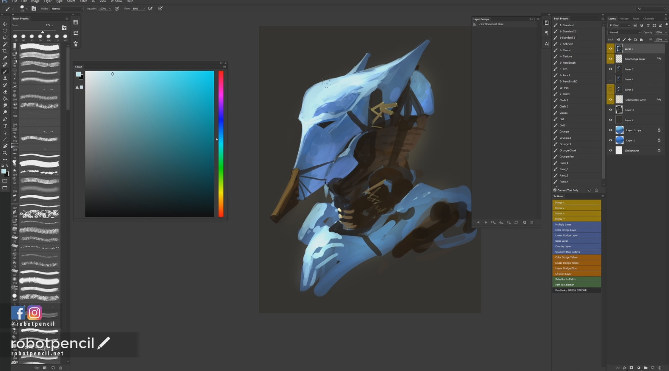
Task: Create new group folder icon
Action: coord(646,368)
